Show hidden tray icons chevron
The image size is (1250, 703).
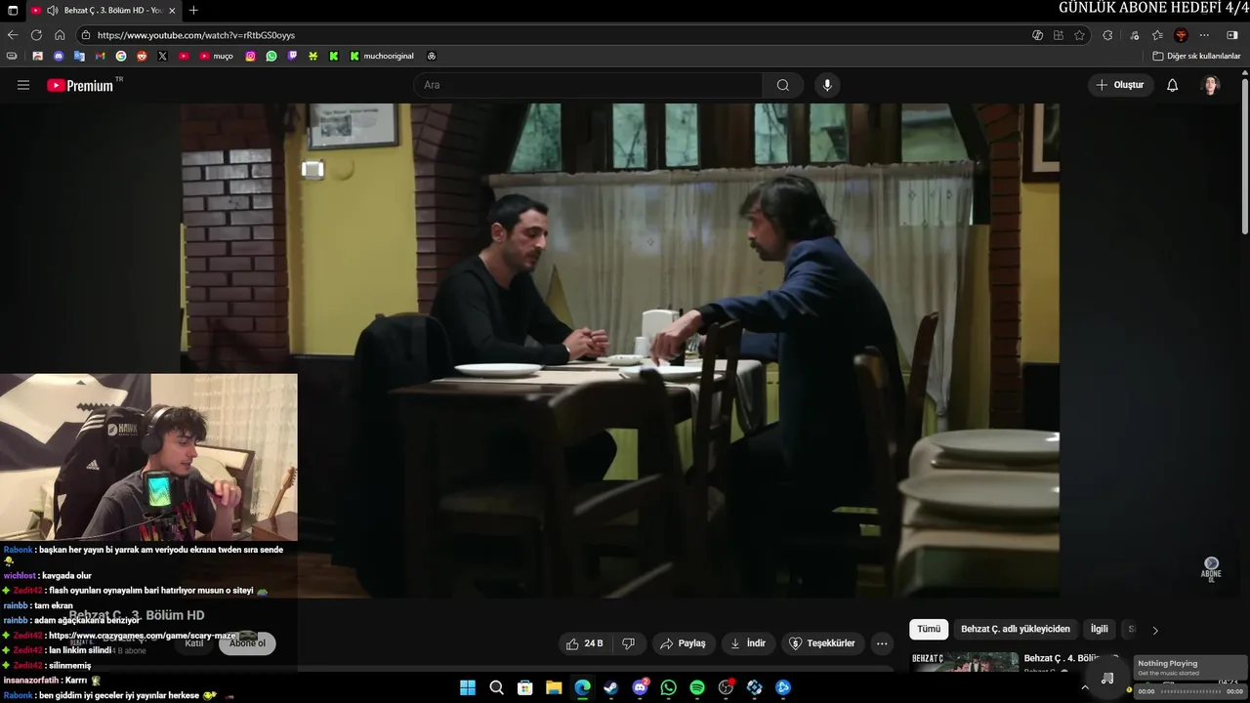pyautogui.click(x=1084, y=687)
